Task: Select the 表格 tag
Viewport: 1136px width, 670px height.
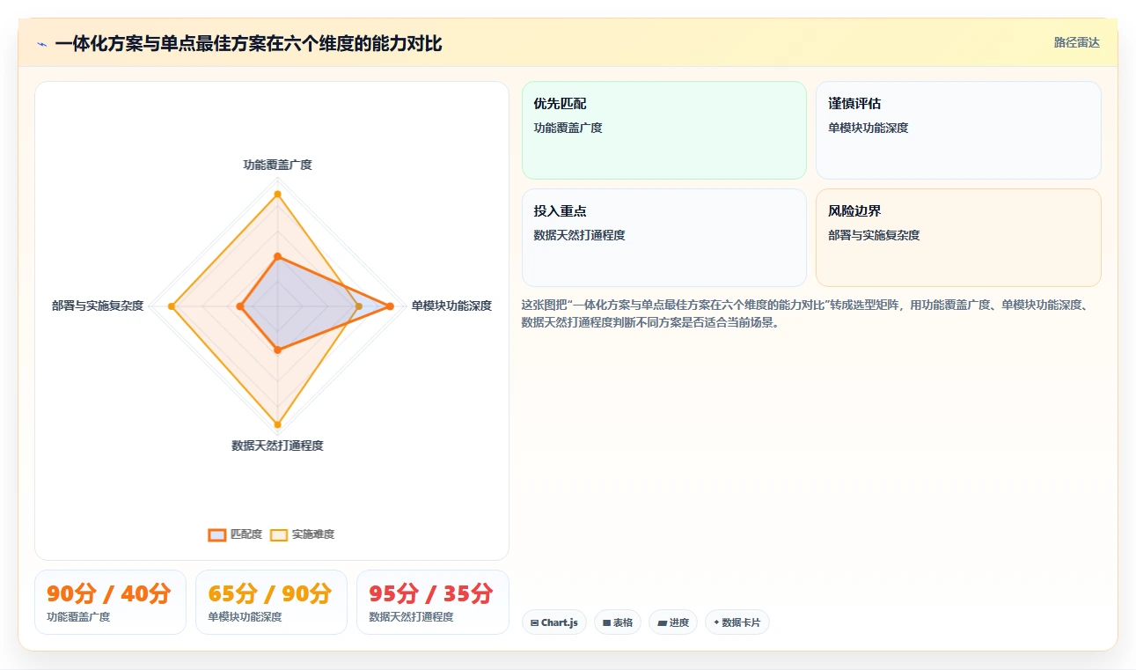Action: tap(618, 622)
